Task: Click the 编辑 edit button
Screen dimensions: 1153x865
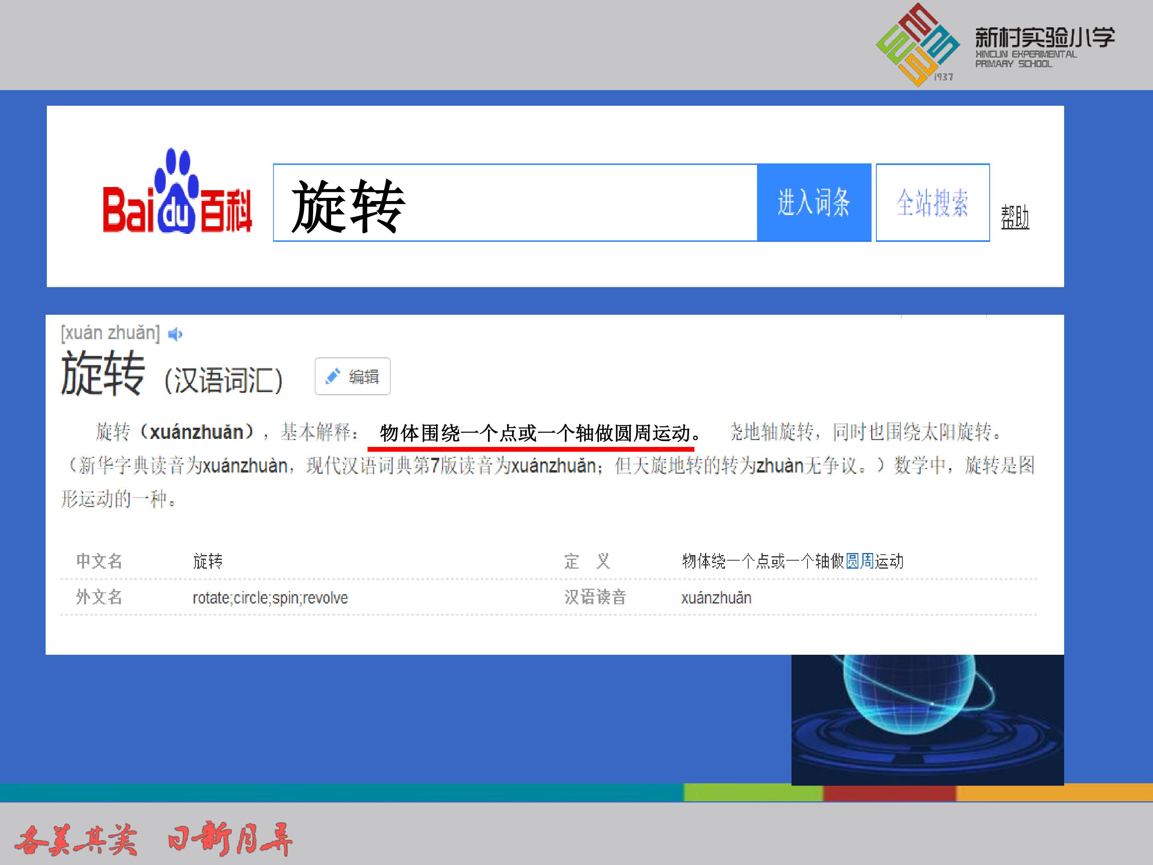Action: (x=352, y=376)
